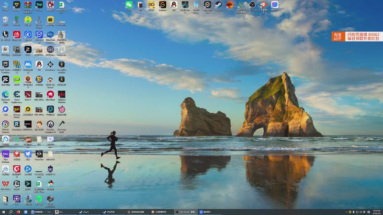
Task: Open the Riot Client red fist icon
Action: click(50, 95)
